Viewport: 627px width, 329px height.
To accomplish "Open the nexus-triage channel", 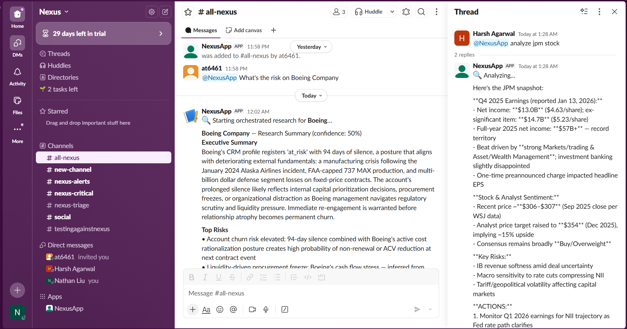I will pos(104,205).
